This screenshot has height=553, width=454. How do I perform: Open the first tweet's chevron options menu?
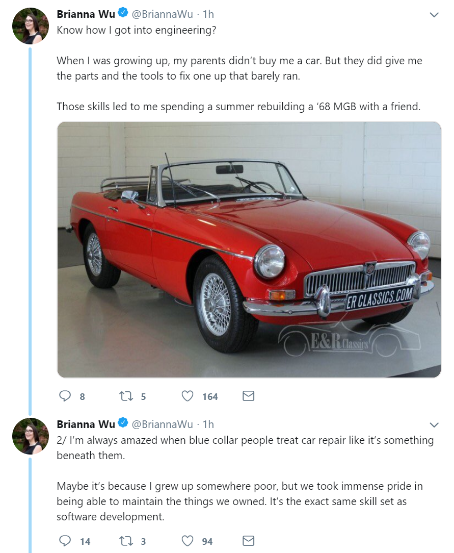click(434, 15)
